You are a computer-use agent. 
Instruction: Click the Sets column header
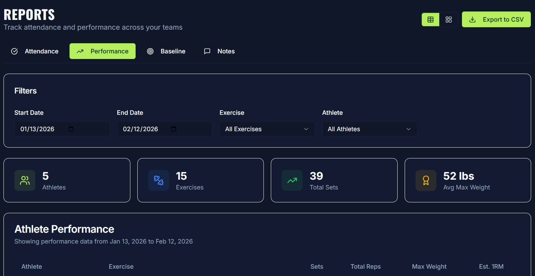tap(317, 267)
